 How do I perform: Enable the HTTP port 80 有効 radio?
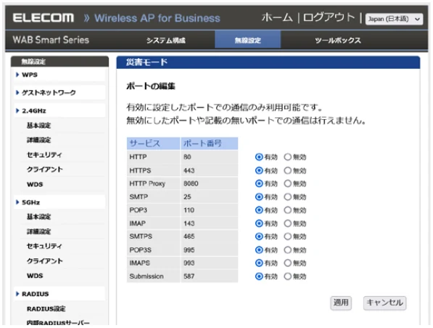point(259,157)
